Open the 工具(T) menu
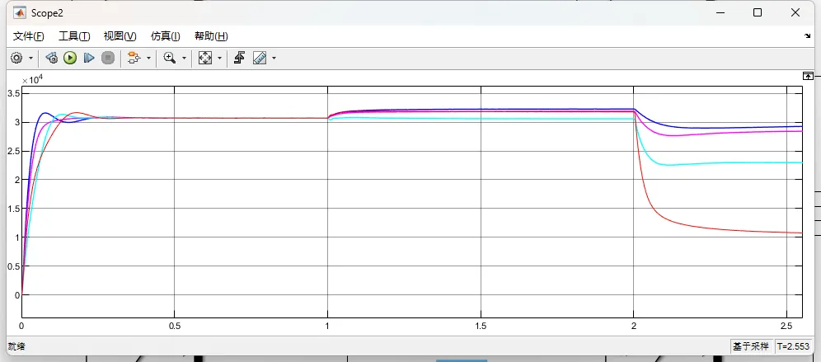 tap(74, 36)
